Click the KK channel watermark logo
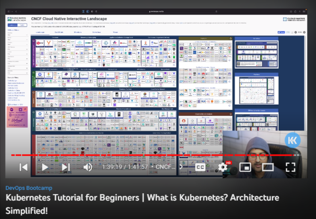The width and height of the screenshot is (316, 219). click(x=292, y=140)
